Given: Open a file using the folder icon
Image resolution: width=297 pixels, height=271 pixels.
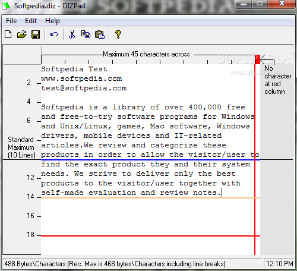Looking at the screenshot, I should click(x=22, y=34).
